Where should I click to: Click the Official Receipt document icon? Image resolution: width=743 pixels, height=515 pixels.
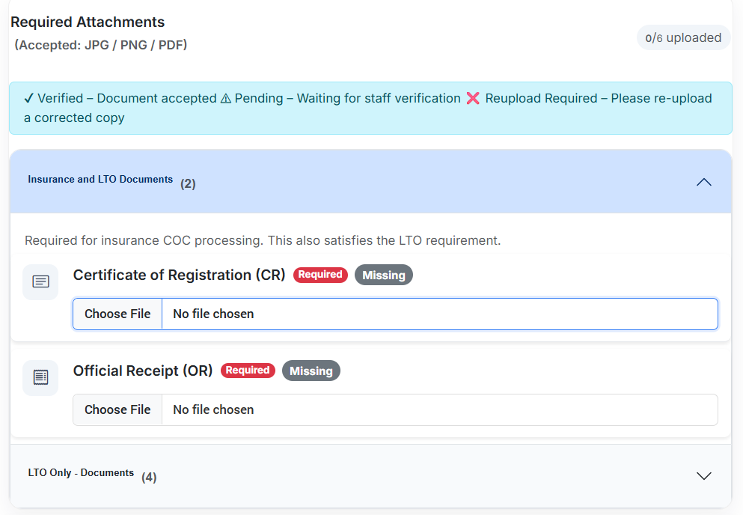tap(40, 378)
